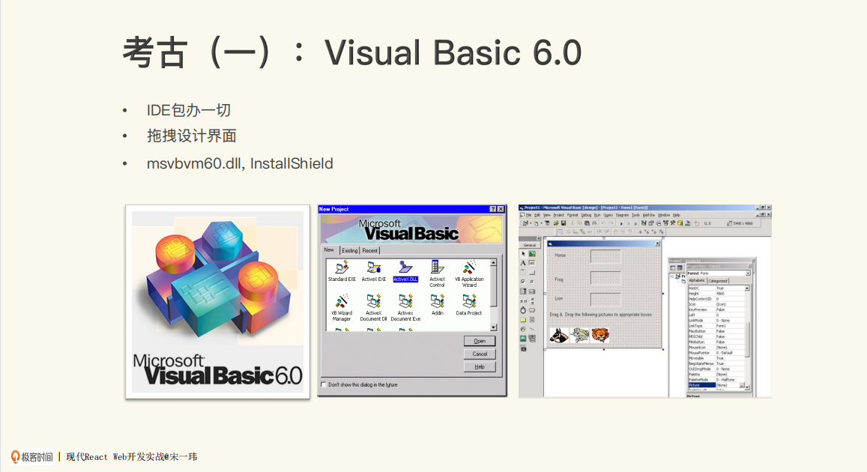Close the Form1 designer window
Image resolution: width=867 pixels, height=472 pixels.
coord(657,243)
